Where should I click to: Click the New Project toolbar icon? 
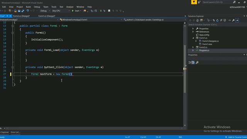10,11
